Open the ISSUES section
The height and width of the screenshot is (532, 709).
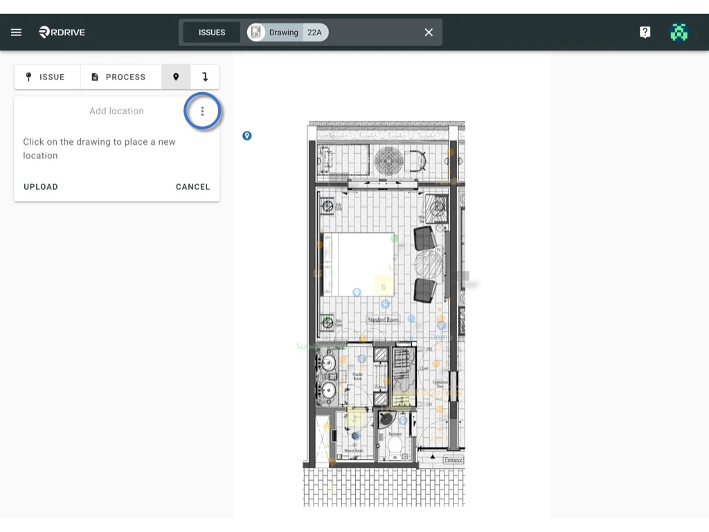point(212,32)
